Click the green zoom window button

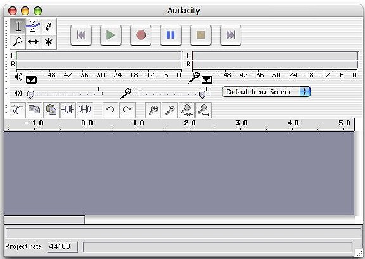pyautogui.click(x=38, y=11)
